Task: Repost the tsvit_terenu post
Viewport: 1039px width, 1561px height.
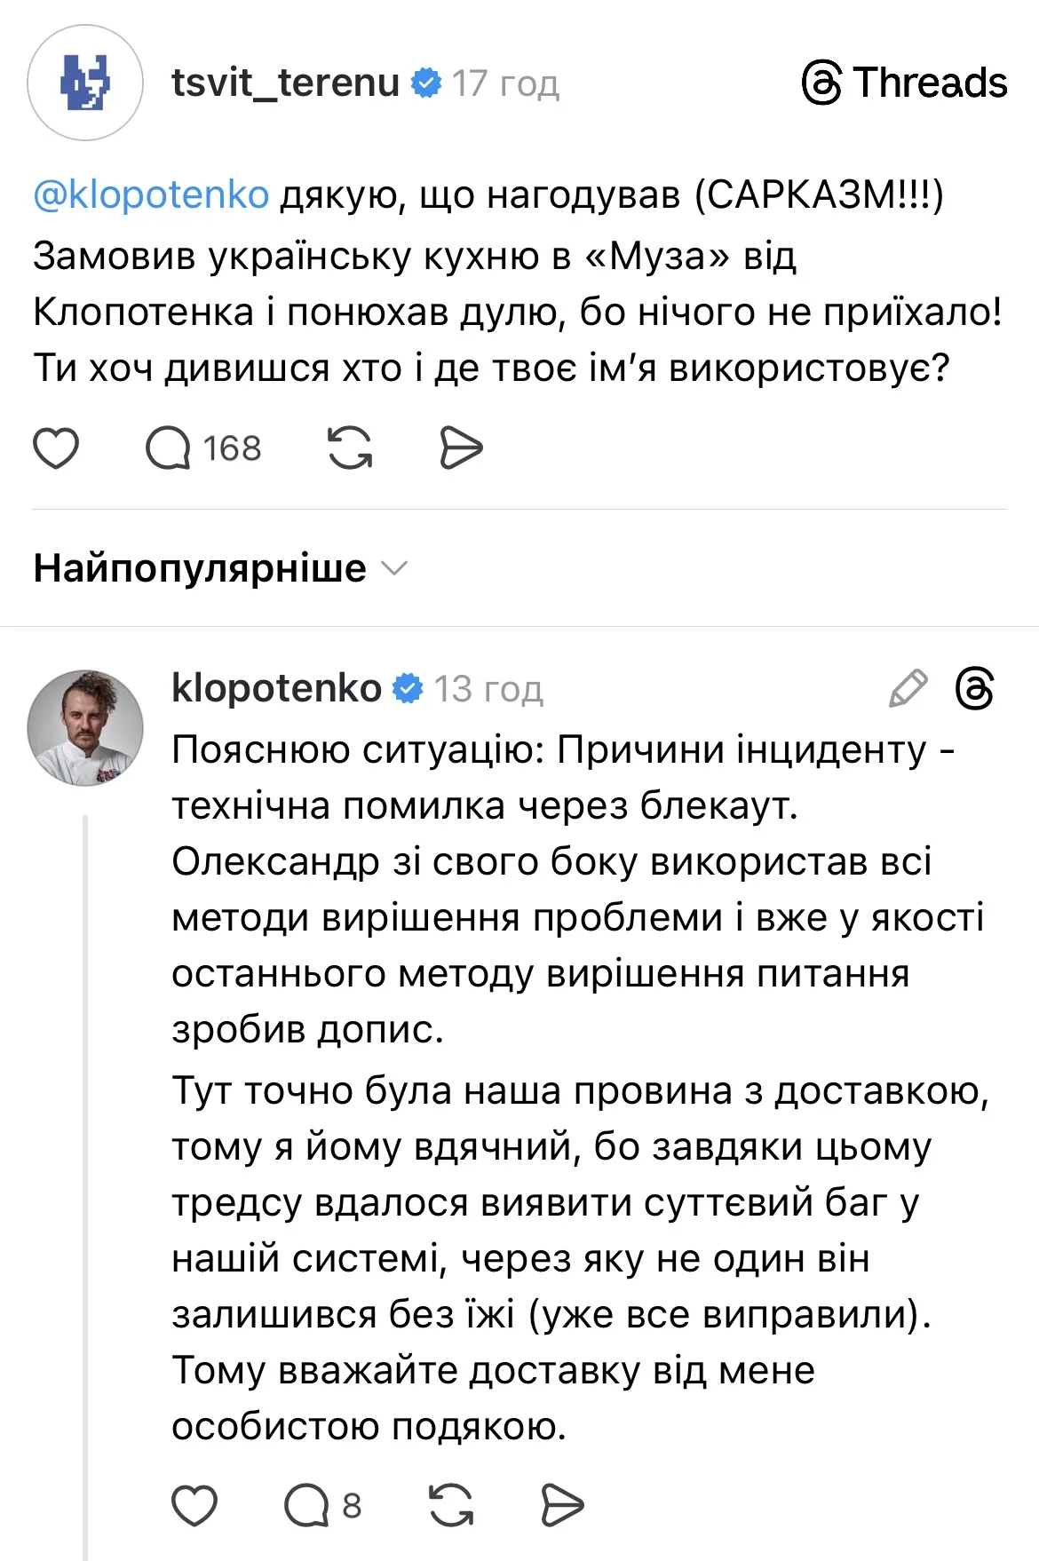Action: coord(350,448)
